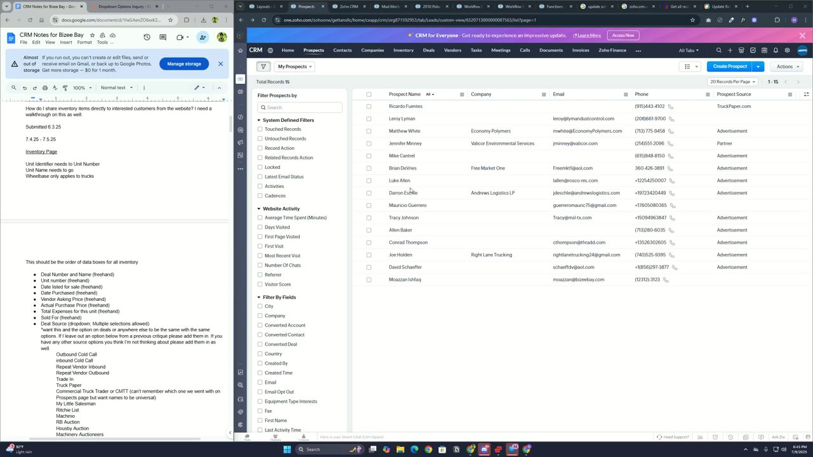Tick the Locked filter checkbox
This screenshot has height=457, width=813.
click(x=260, y=168)
